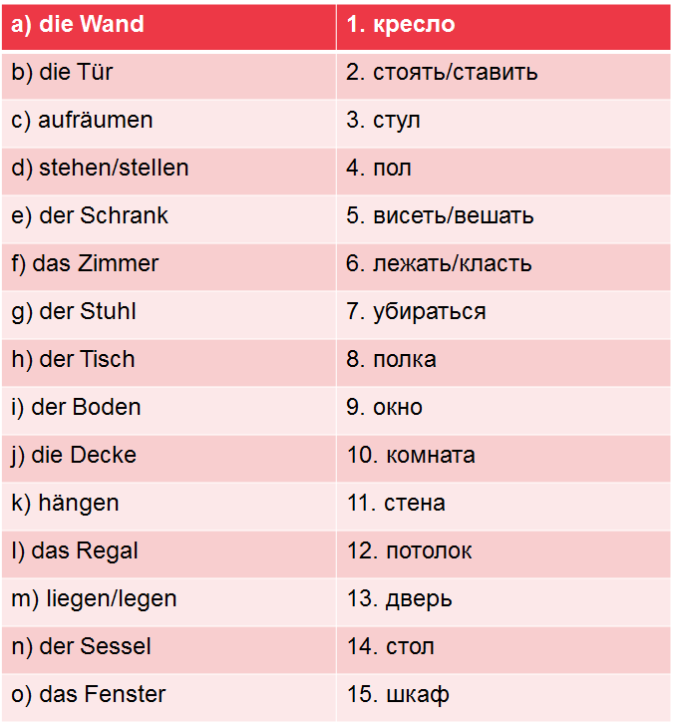Click on 'h) der Tisch'
This screenshot has width=674, height=724.
pyautogui.click(x=168, y=360)
